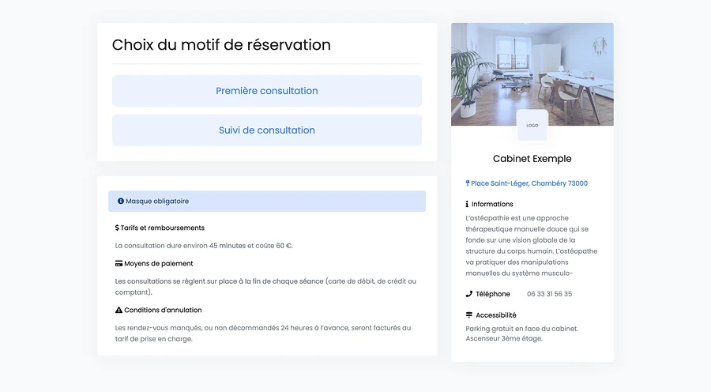Open the Place Saint-Léger address link
Viewport: 711px width, 392px height.
(529, 183)
